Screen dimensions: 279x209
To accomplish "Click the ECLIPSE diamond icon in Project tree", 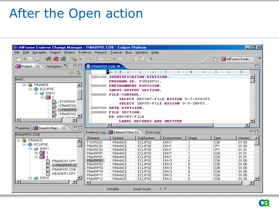I will pyautogui.click(x=36, y=89).
